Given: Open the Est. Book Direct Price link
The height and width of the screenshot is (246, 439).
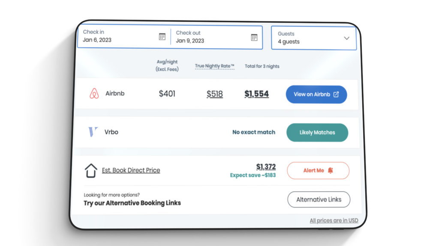Looking at the screenshot, I should (x=131, y=170).
